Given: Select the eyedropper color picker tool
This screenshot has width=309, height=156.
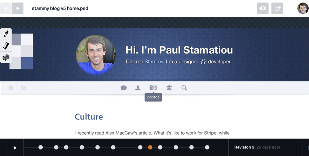Looking at the screenshot, I should click(6, 34).
